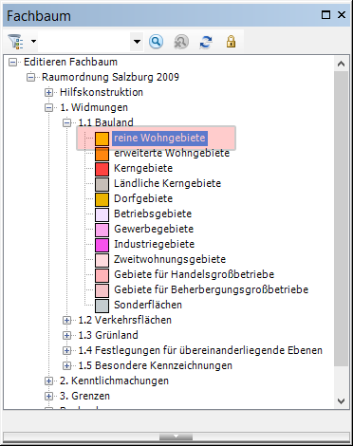Click the scrollbar up arrow
Viewport: 353px width, 446px height.
point(341,64)
